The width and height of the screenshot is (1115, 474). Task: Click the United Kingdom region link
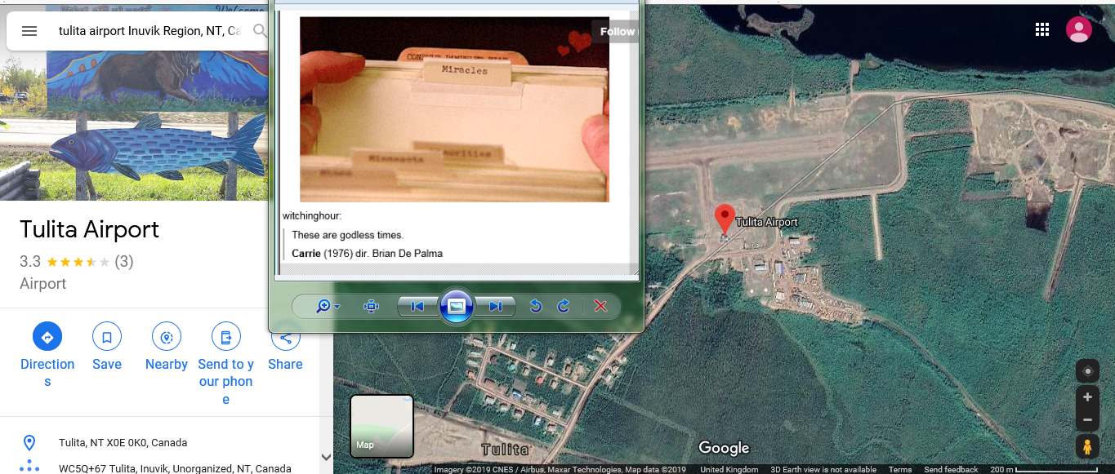coord(729,469)
